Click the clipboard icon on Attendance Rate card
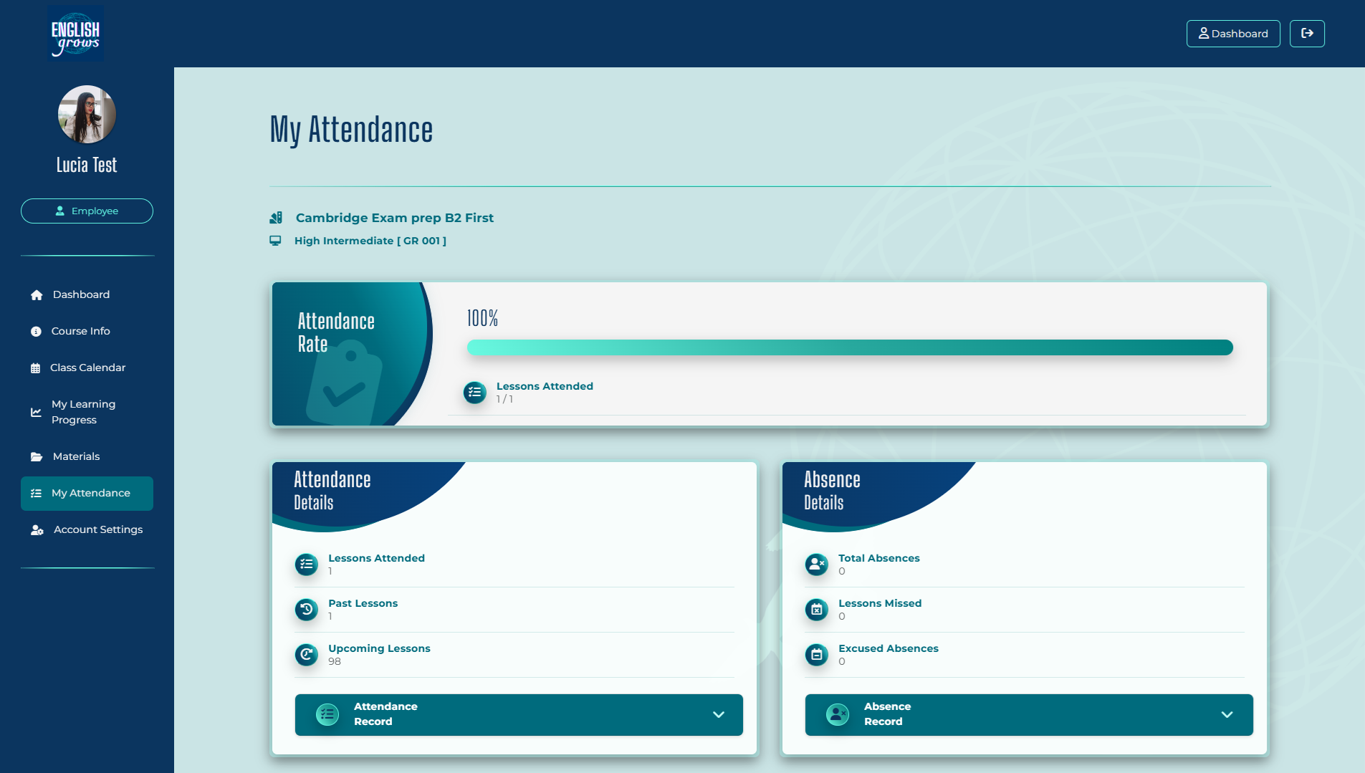 point(345,383)
